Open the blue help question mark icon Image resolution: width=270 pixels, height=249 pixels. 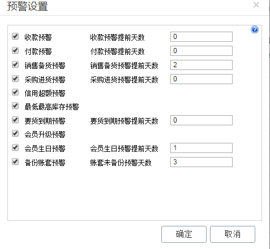[x=255, y=29]
